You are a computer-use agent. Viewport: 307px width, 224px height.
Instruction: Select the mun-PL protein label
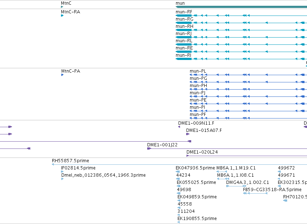pos(198,71)
